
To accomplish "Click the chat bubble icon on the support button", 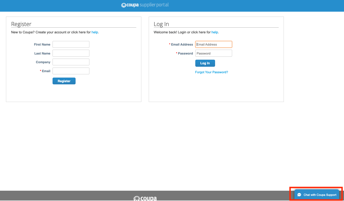I will pyautogui.click(x=299, y=194).
